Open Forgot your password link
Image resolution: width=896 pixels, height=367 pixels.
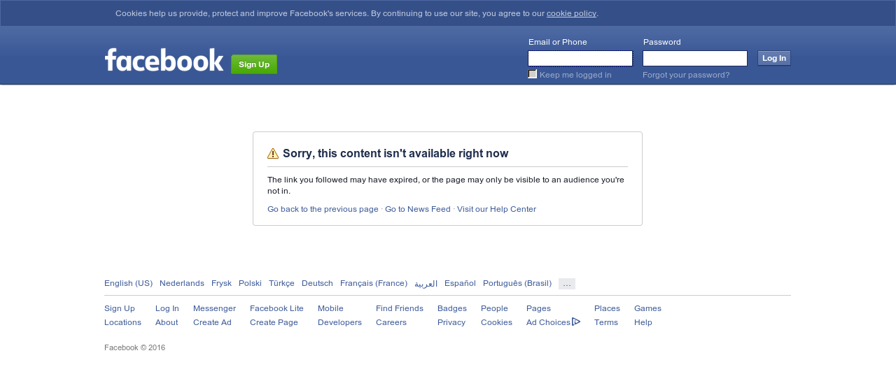click(686, 75)
